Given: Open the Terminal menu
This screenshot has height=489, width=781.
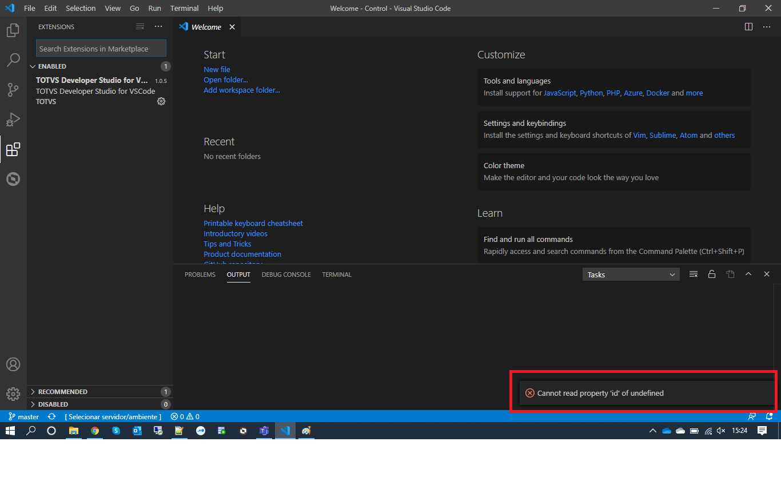Looking at the screenshot, I should click(184, 8).
